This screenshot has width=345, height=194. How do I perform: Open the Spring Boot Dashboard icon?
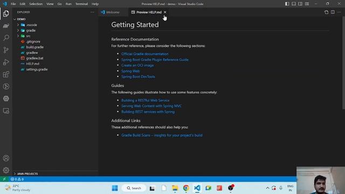pyautogui.click(x=6, y=99)
